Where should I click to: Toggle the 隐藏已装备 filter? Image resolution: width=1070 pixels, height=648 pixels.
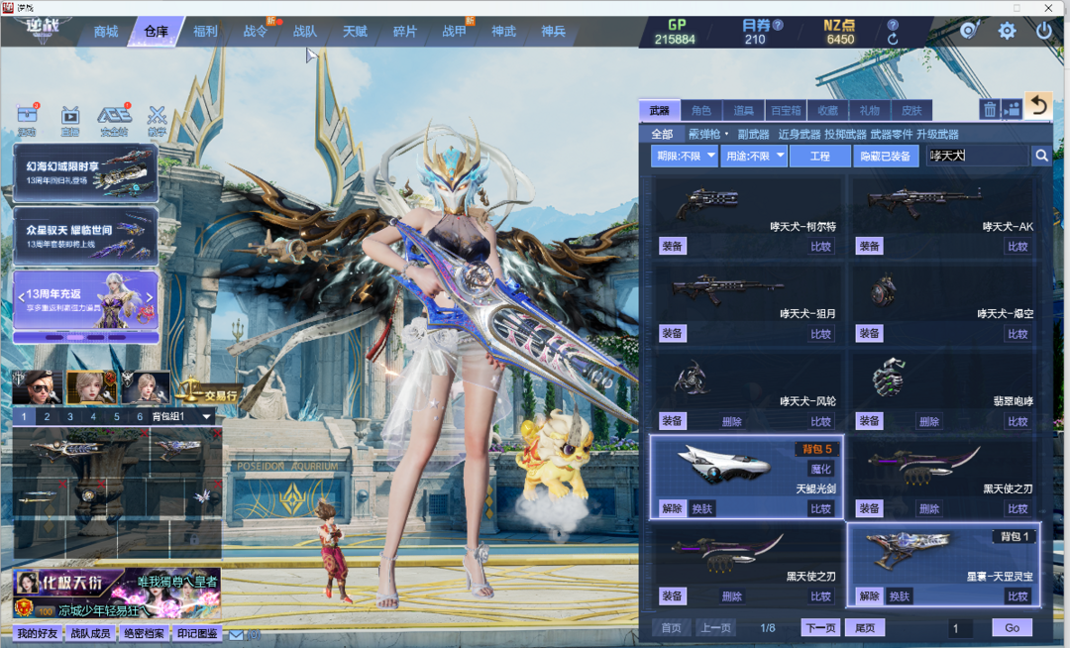pyautogui.click(x=885, y=157)
